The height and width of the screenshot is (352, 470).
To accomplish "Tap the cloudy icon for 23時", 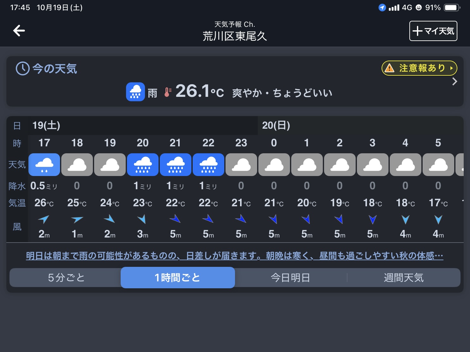I will (x=241, y=165).
